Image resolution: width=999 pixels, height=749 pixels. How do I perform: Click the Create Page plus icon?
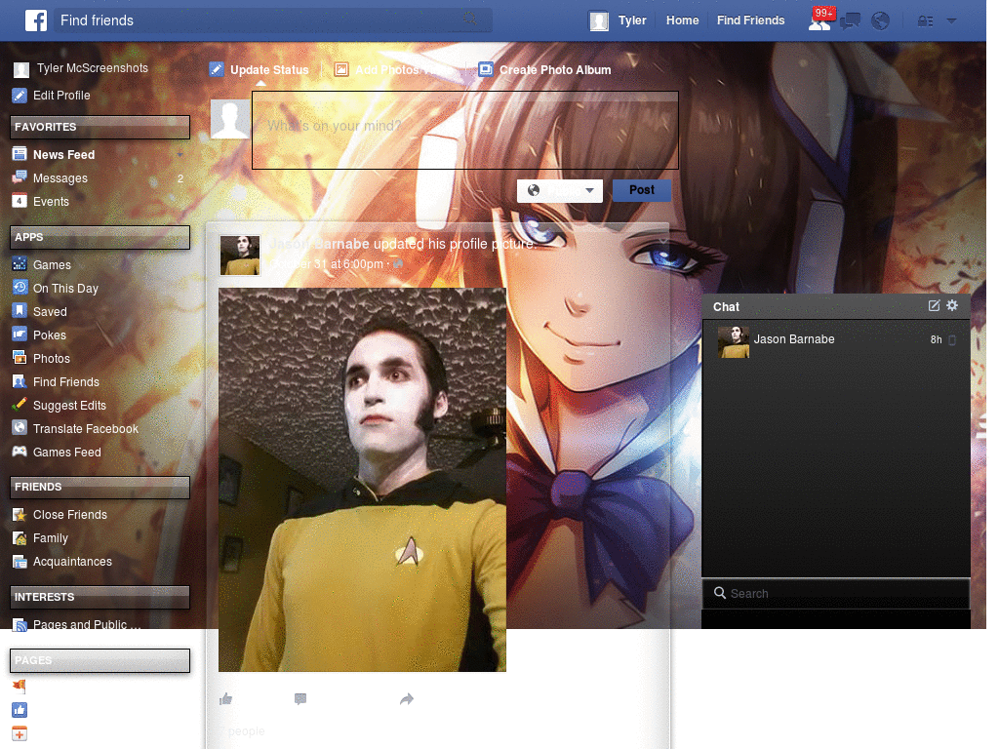20,733
